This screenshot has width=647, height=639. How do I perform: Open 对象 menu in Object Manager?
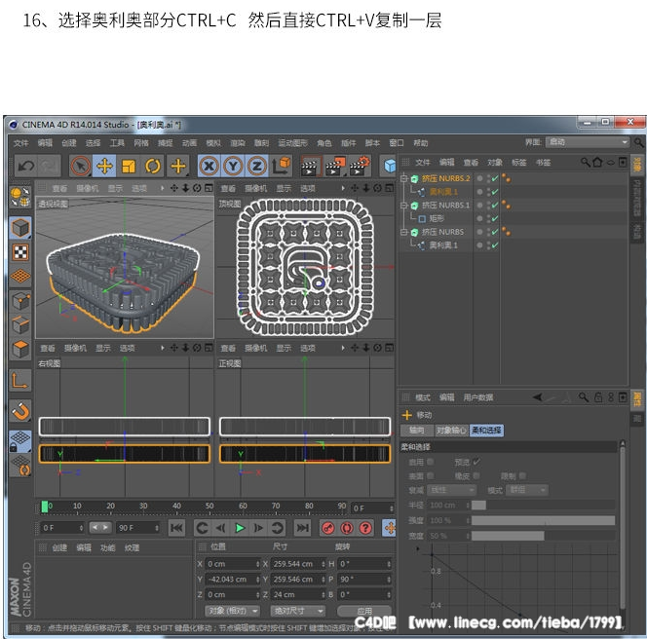495,162
